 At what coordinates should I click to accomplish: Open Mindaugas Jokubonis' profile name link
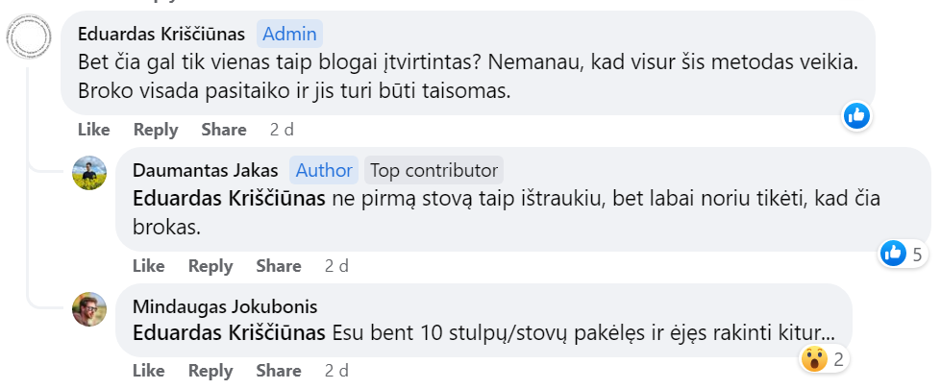(x=224, y=307)
